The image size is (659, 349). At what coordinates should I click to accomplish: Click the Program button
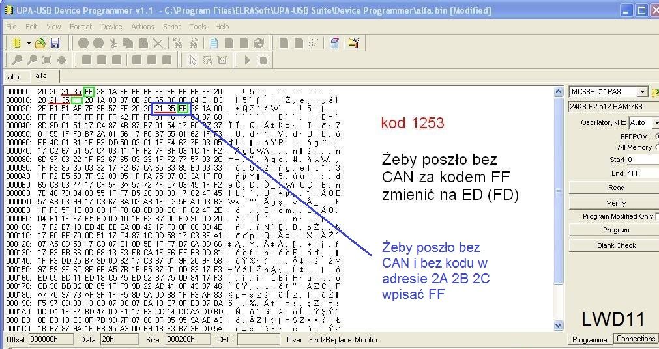[x=616, y=230]
